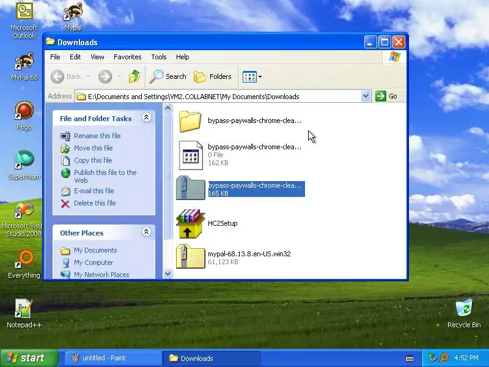Select the 165 KB bypass-paywalls zip icon

(191, 188)
